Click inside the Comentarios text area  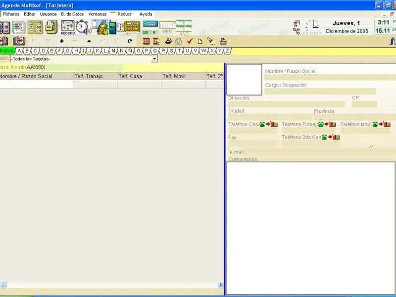point(311,228)
